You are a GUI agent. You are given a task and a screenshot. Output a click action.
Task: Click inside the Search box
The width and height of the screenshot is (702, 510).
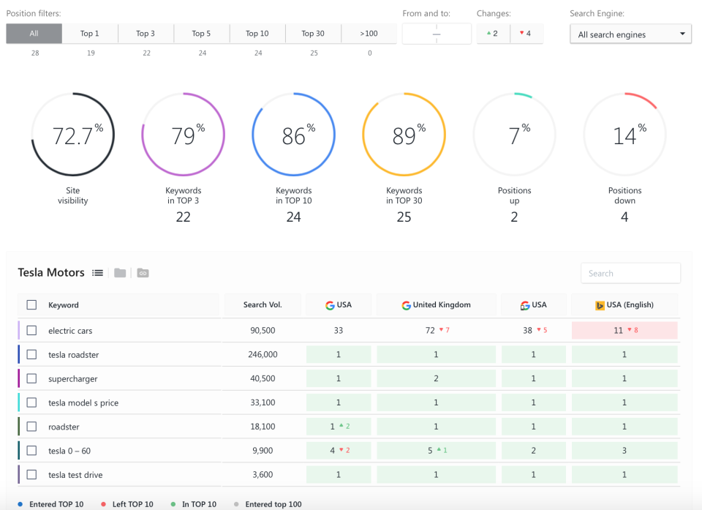click(x=630, y=272)
